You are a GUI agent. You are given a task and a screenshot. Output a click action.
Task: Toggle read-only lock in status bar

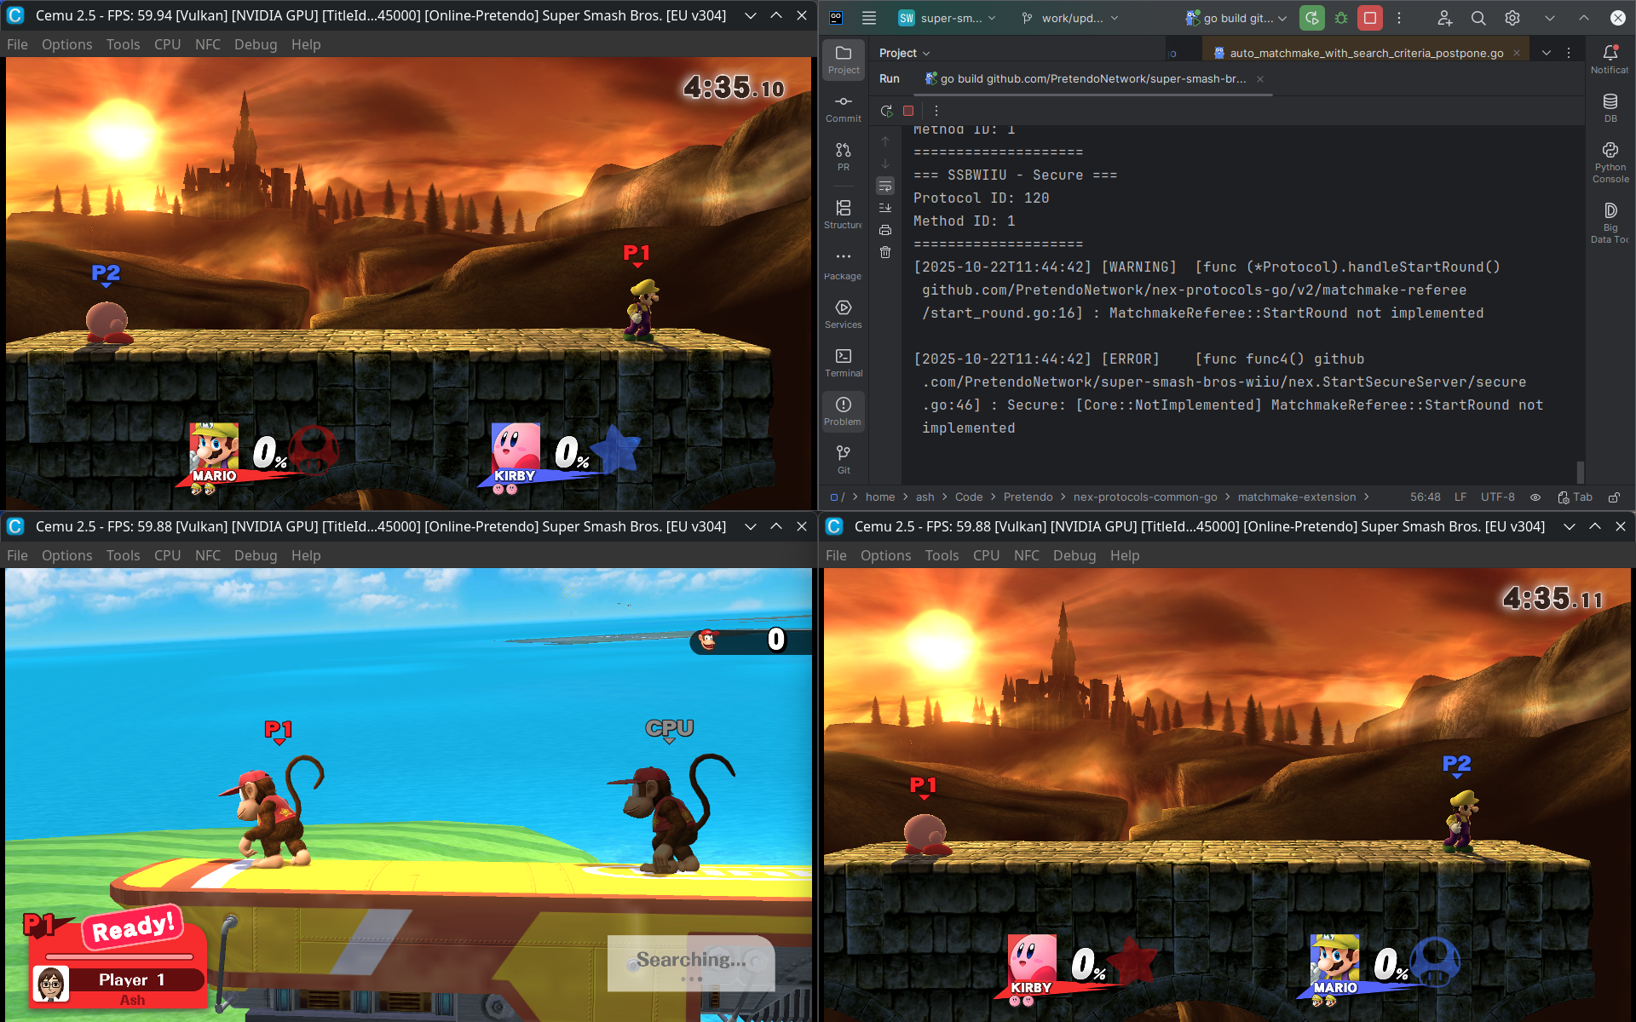tap(1614, 497)
